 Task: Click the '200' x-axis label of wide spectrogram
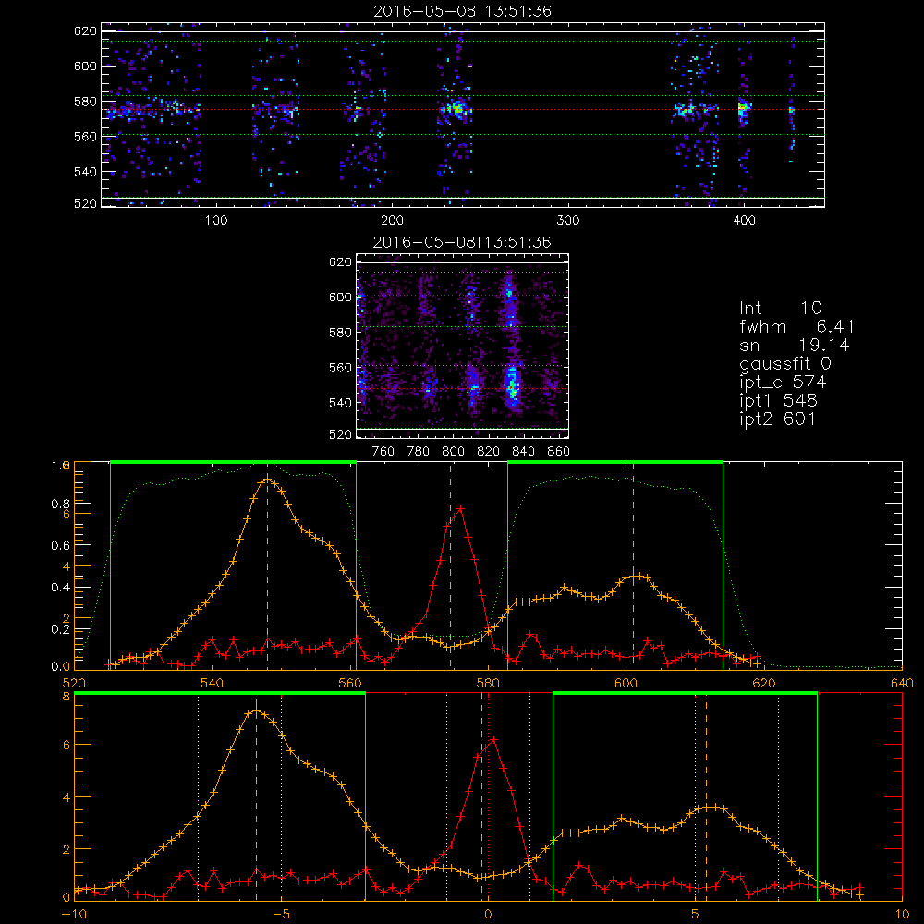point(392,220)
